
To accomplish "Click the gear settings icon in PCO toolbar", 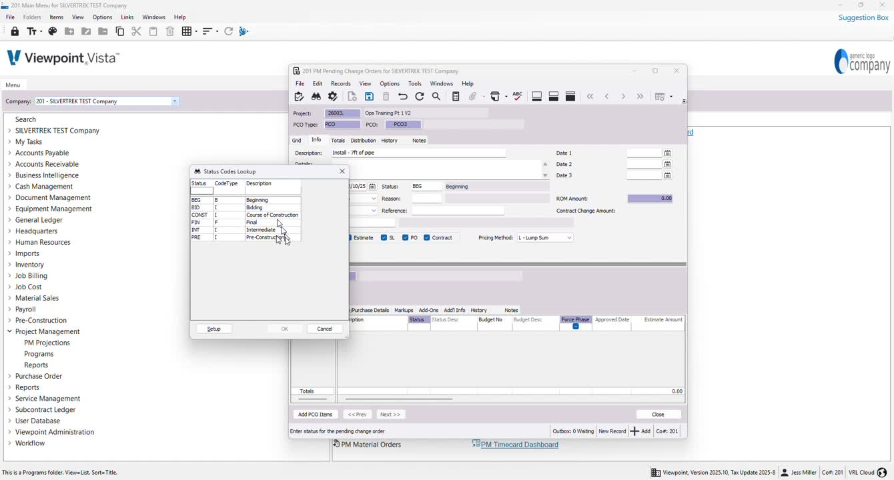I will click(x=333, y=97).
